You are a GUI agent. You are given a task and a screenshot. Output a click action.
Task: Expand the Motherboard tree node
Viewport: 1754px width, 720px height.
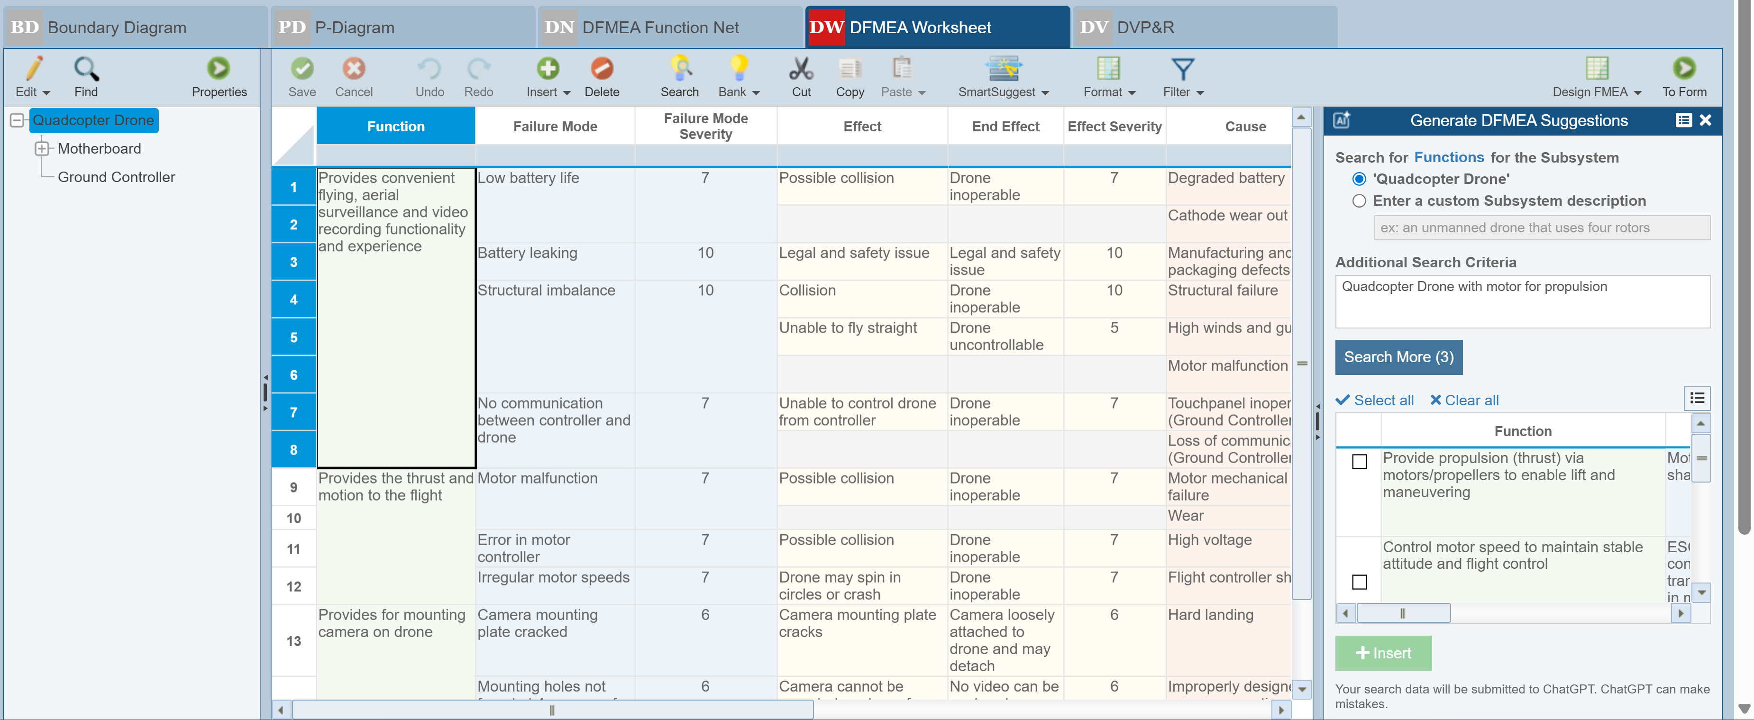42,148
